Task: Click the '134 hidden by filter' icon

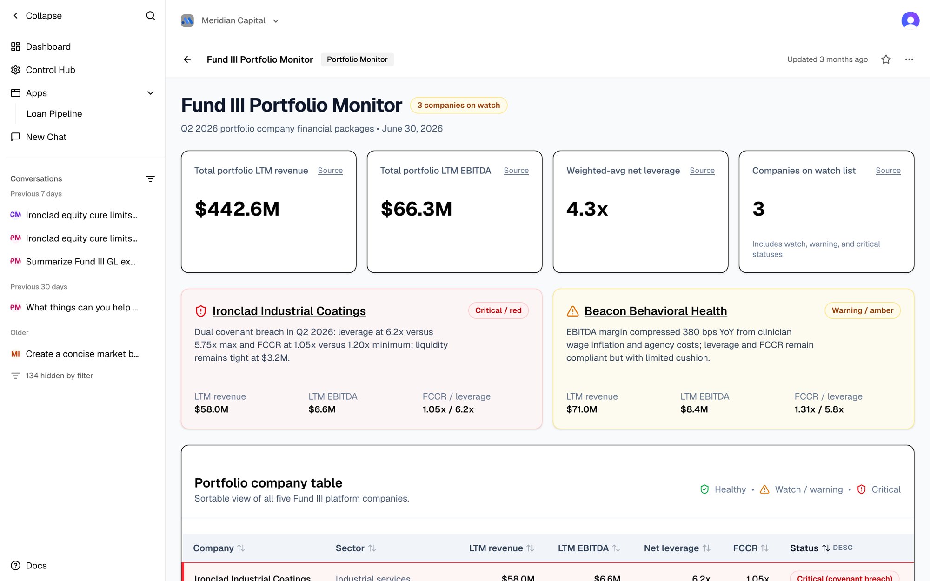Action: (16, 376)
